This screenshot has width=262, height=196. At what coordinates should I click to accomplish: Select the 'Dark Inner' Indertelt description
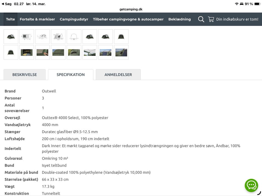pos(141,149)
